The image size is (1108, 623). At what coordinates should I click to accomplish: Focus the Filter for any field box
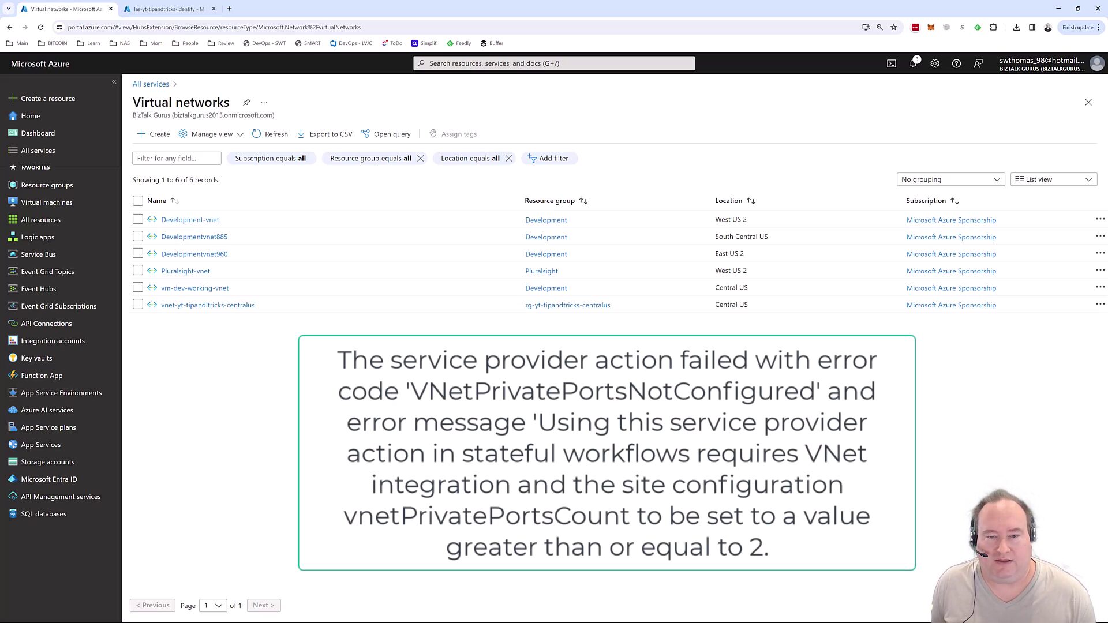point(177,158)
